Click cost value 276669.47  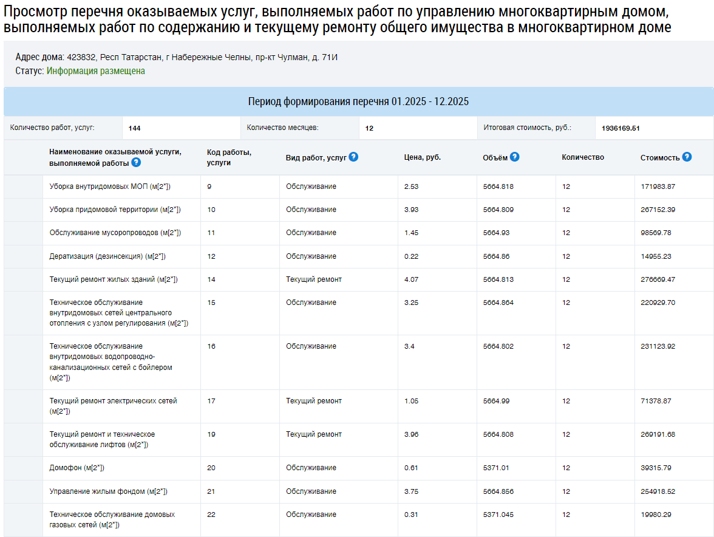point(658,279)
